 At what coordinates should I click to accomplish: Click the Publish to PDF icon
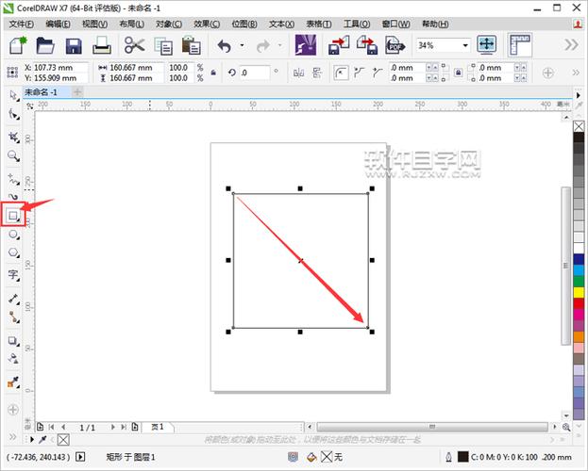pos(395,45)
